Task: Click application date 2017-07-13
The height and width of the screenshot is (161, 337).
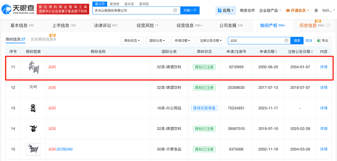Action: pos(268,87)
